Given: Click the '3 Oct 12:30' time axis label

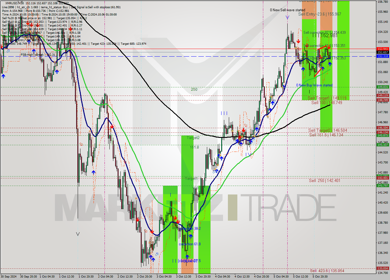Looking at the screenshot, I should pyautogui.click(x=184, y=277).
